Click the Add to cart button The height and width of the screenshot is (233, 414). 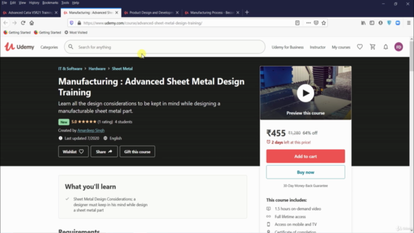pos(305,156)
